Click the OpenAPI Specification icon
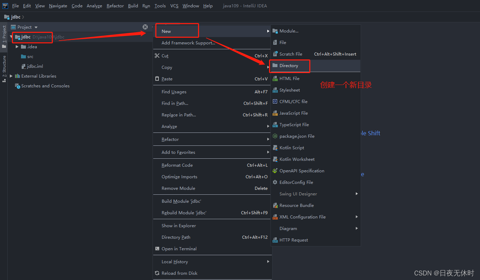The width and height of the screenshot is (480, 280). [x=275, y=171]
